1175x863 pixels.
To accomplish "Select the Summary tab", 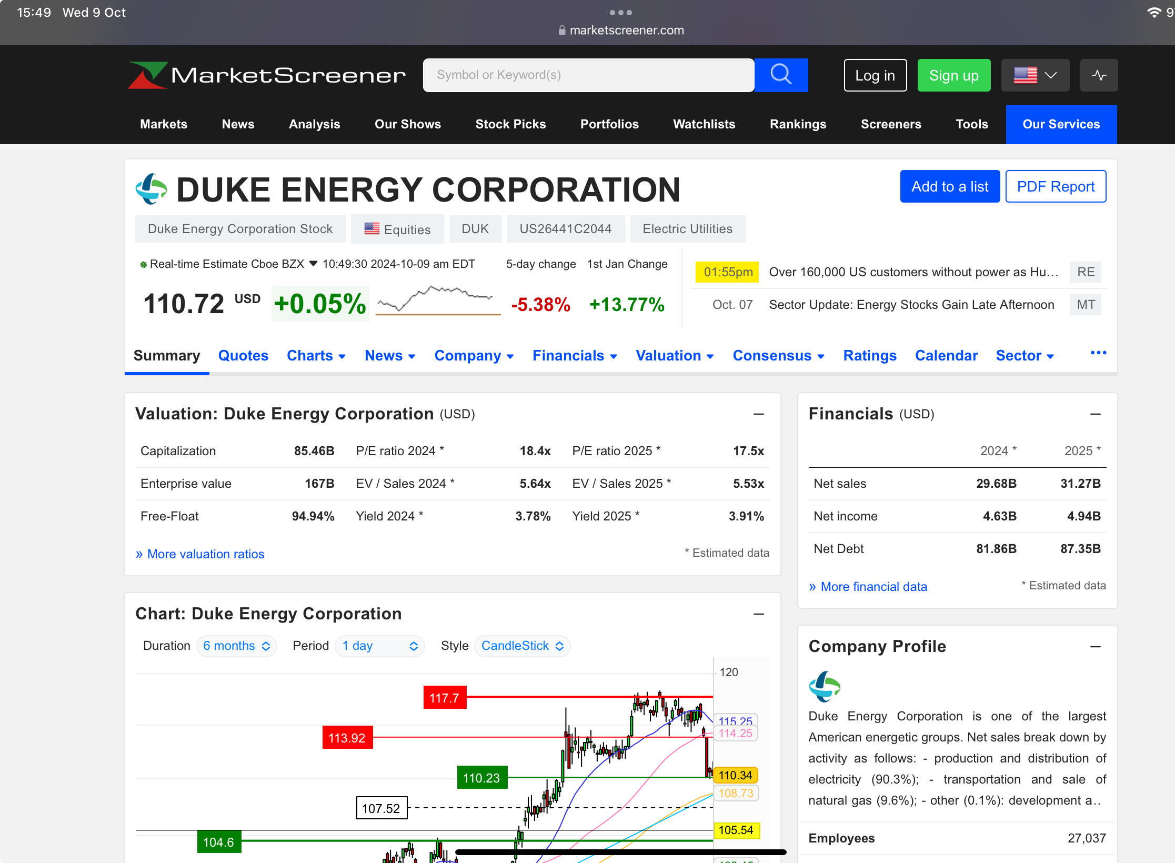I will pyautogui.click(x=167, y=356).
